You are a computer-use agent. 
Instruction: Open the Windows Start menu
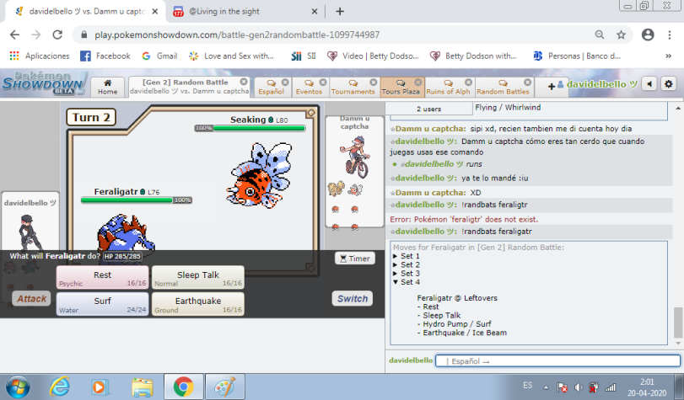[x=18, y=387]
